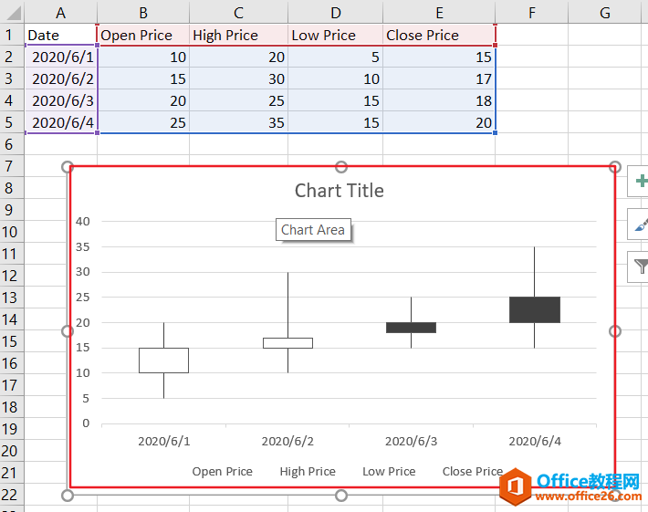The width and height of the screenshot is (648, 512).
Task: Select column A header
Action: (61, 13)
